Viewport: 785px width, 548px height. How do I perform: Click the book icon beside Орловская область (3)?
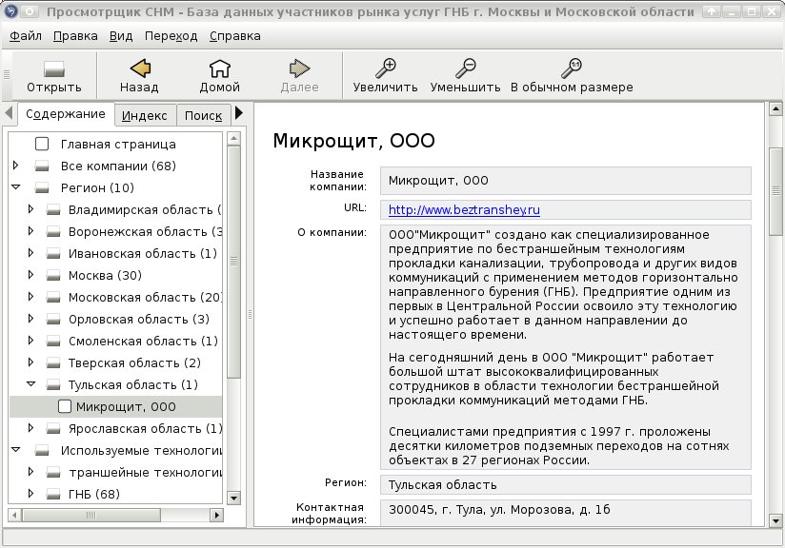tap(53, 319)
